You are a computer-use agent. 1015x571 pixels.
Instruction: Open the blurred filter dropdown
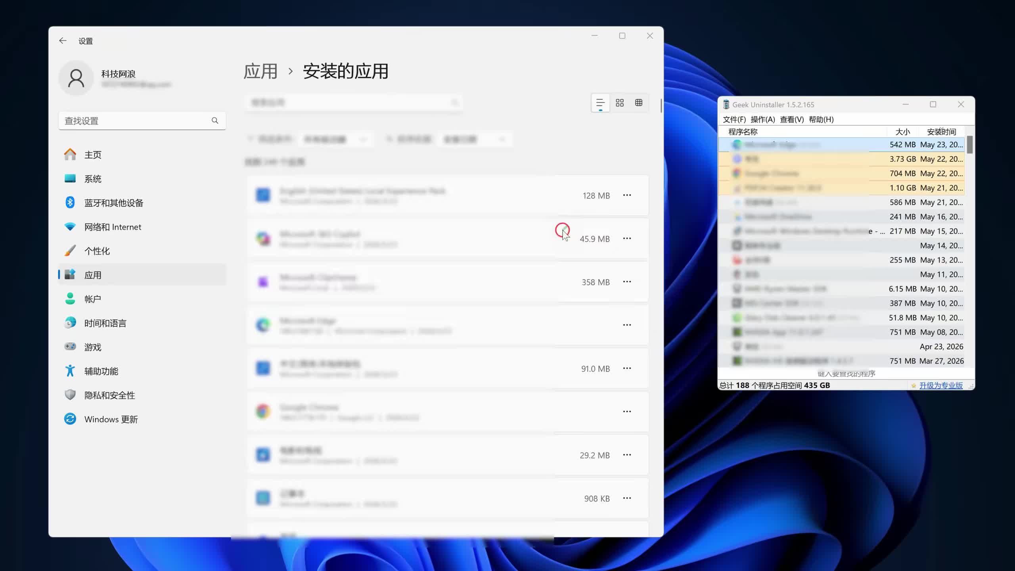pos(336,139)
